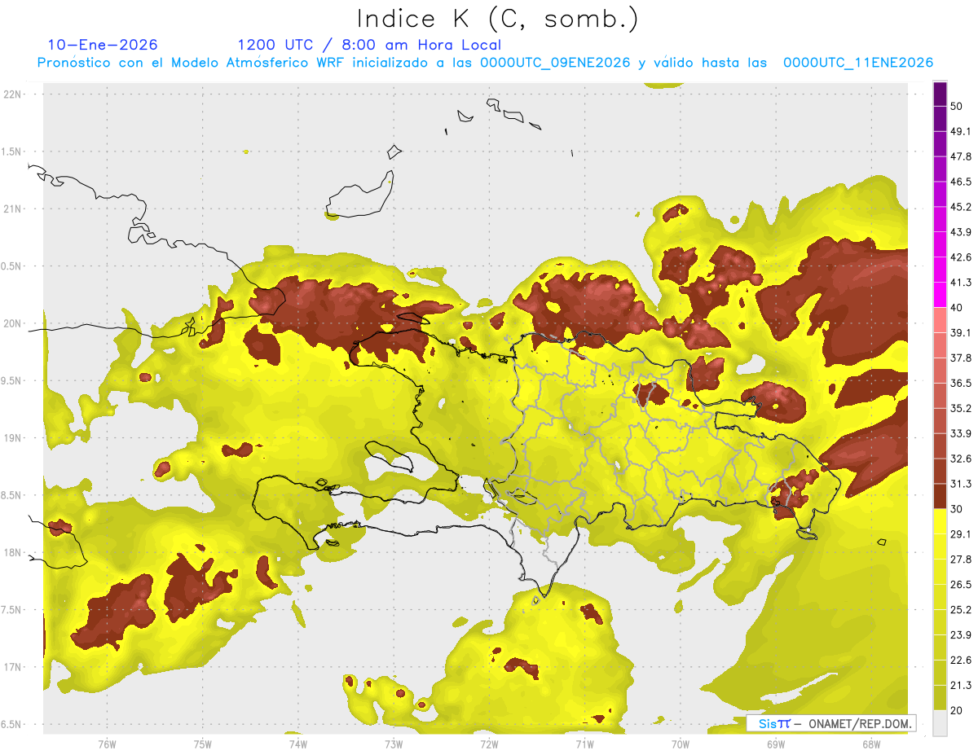Click the colorbar value "23.9"

pyautogui.click(x=961, y=635)
